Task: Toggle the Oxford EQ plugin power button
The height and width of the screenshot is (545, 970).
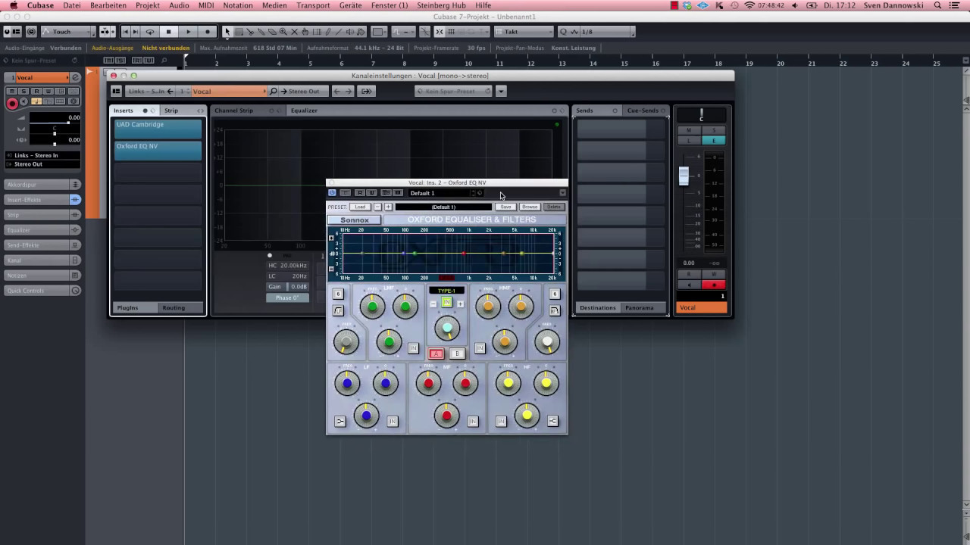Action: tap(332, 193)
